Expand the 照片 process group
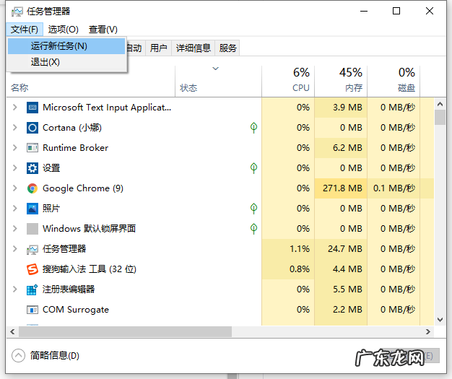Image resolution: width=452 pixels, height=379 pixels. [15, 209]
